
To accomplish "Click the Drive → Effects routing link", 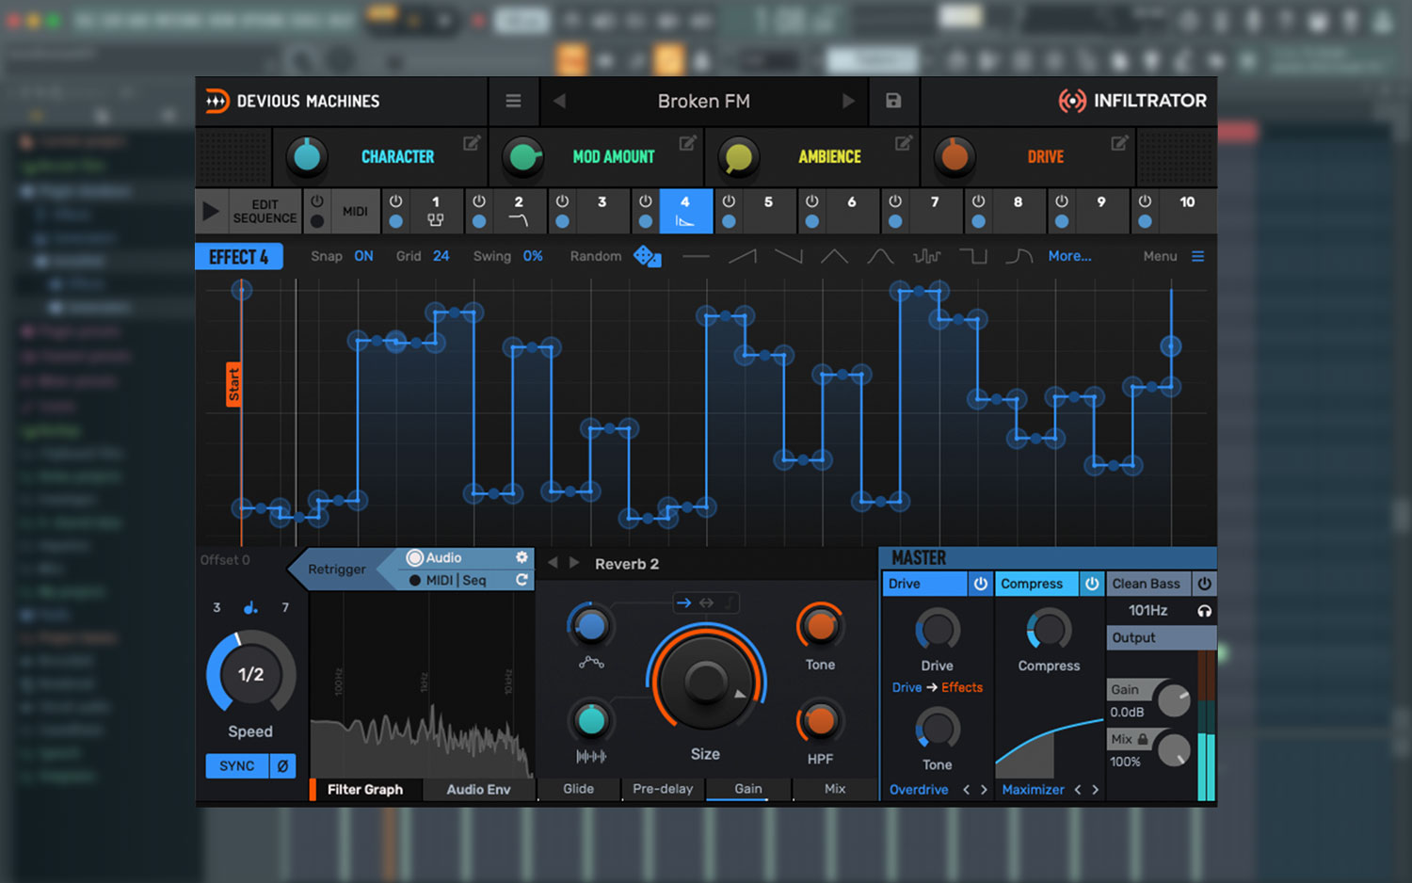I will (938, 688).
